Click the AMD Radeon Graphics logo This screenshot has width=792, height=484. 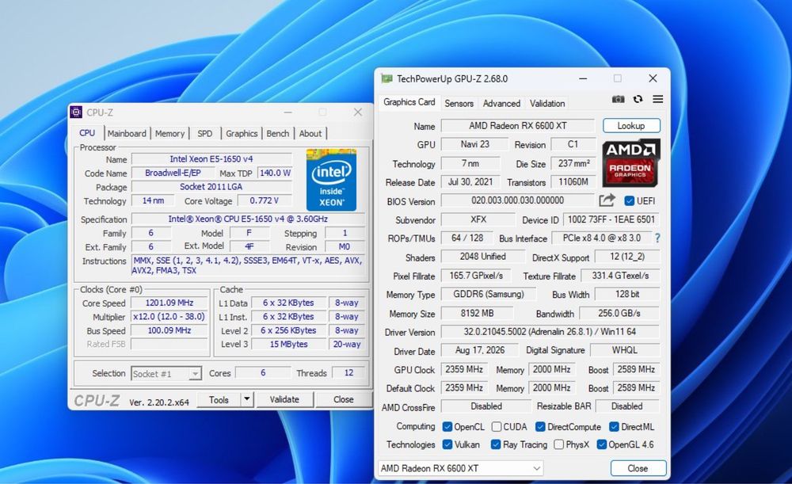click(630, 163)
